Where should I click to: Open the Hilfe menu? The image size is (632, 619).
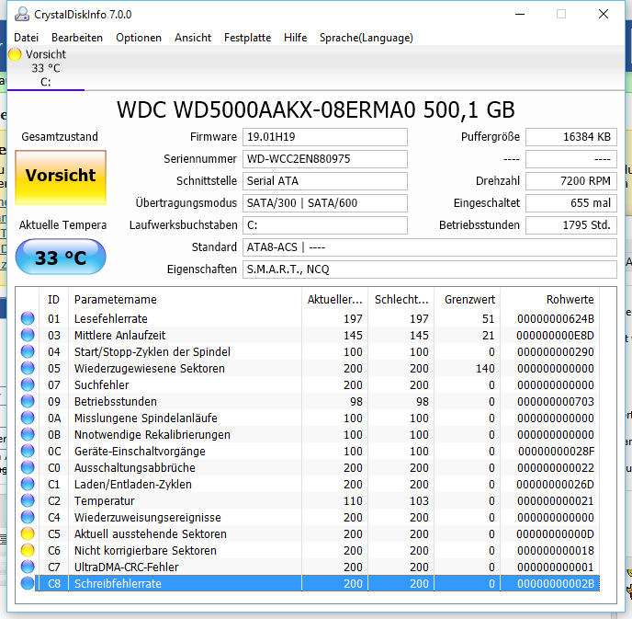click(x=295, y=38)
